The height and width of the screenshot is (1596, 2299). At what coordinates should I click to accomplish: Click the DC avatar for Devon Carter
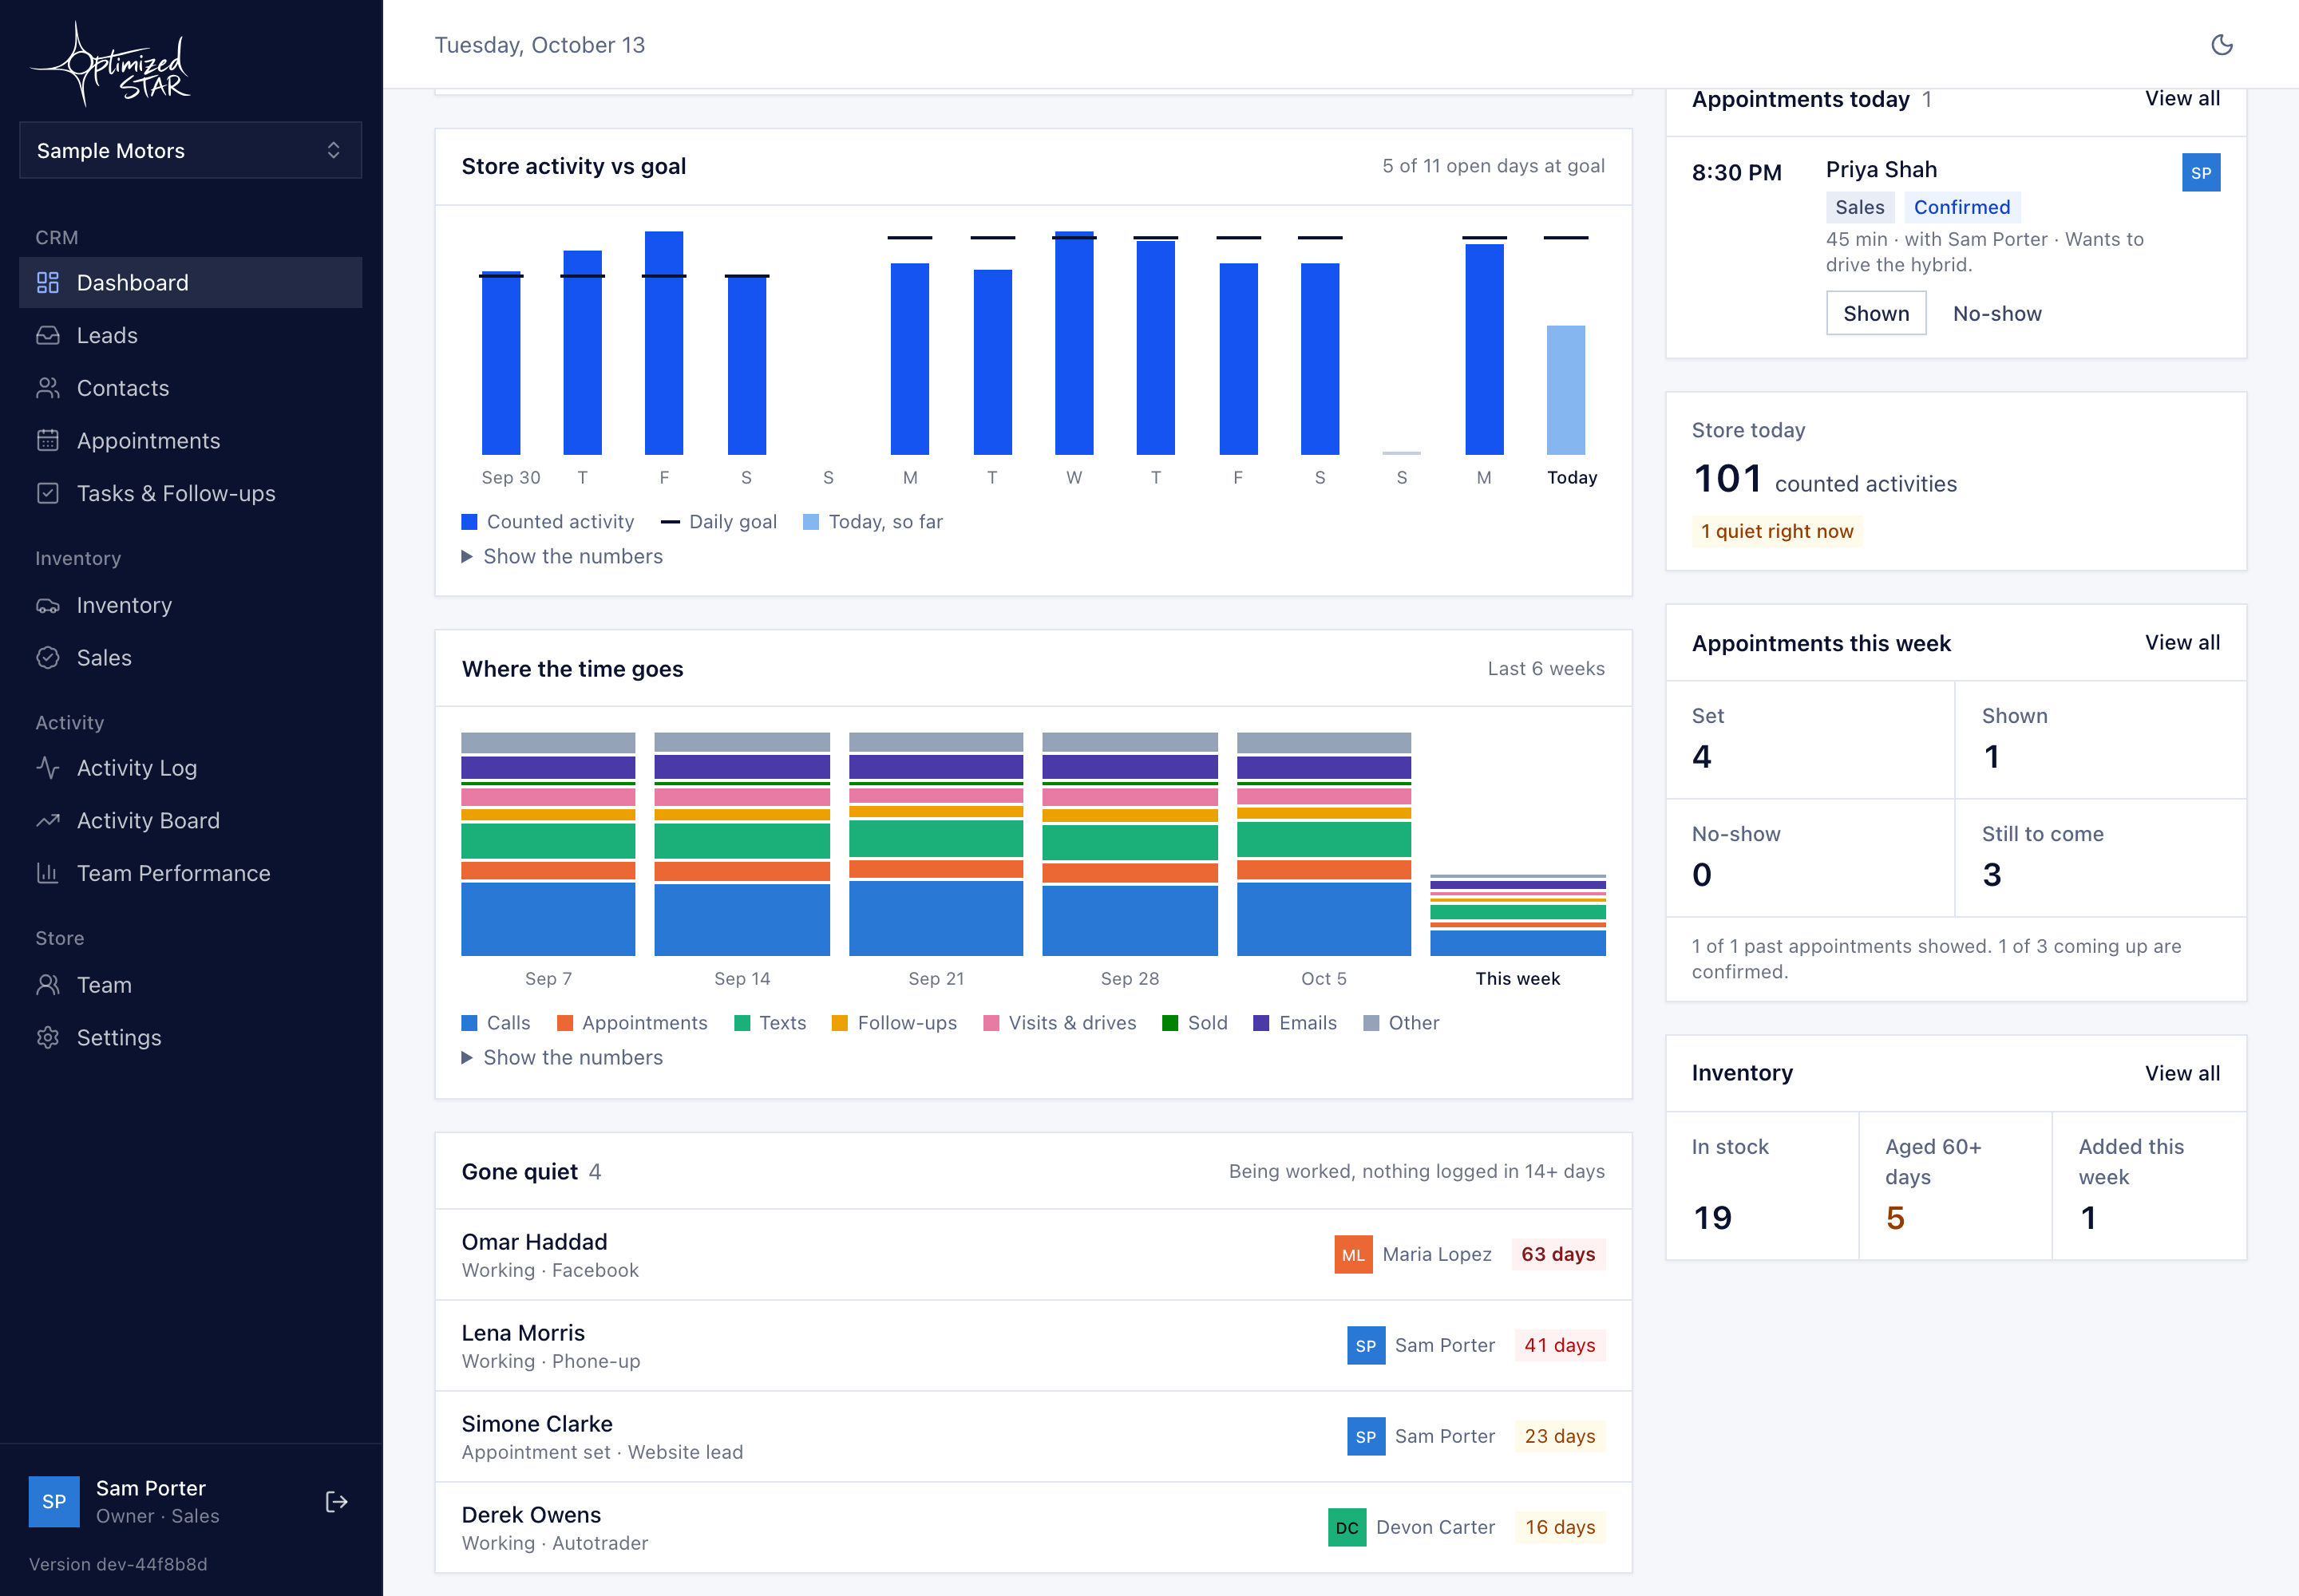[1347, 1528]
